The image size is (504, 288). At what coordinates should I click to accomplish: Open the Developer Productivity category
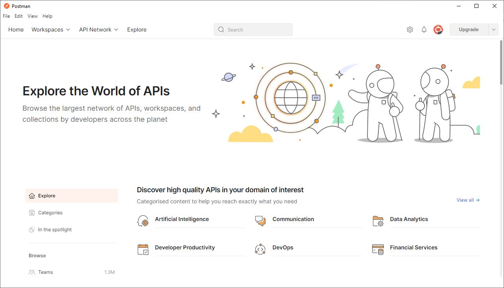pyautogui.click(x=185, y=247)
